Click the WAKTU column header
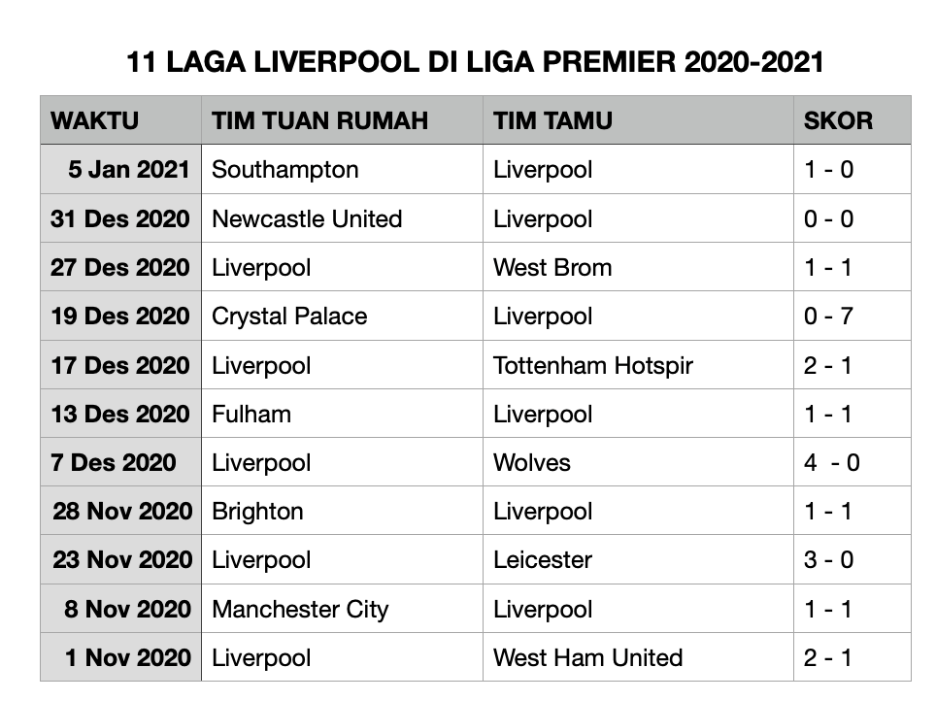The height and width of the screenshot is (701, 936). [94, 121]
